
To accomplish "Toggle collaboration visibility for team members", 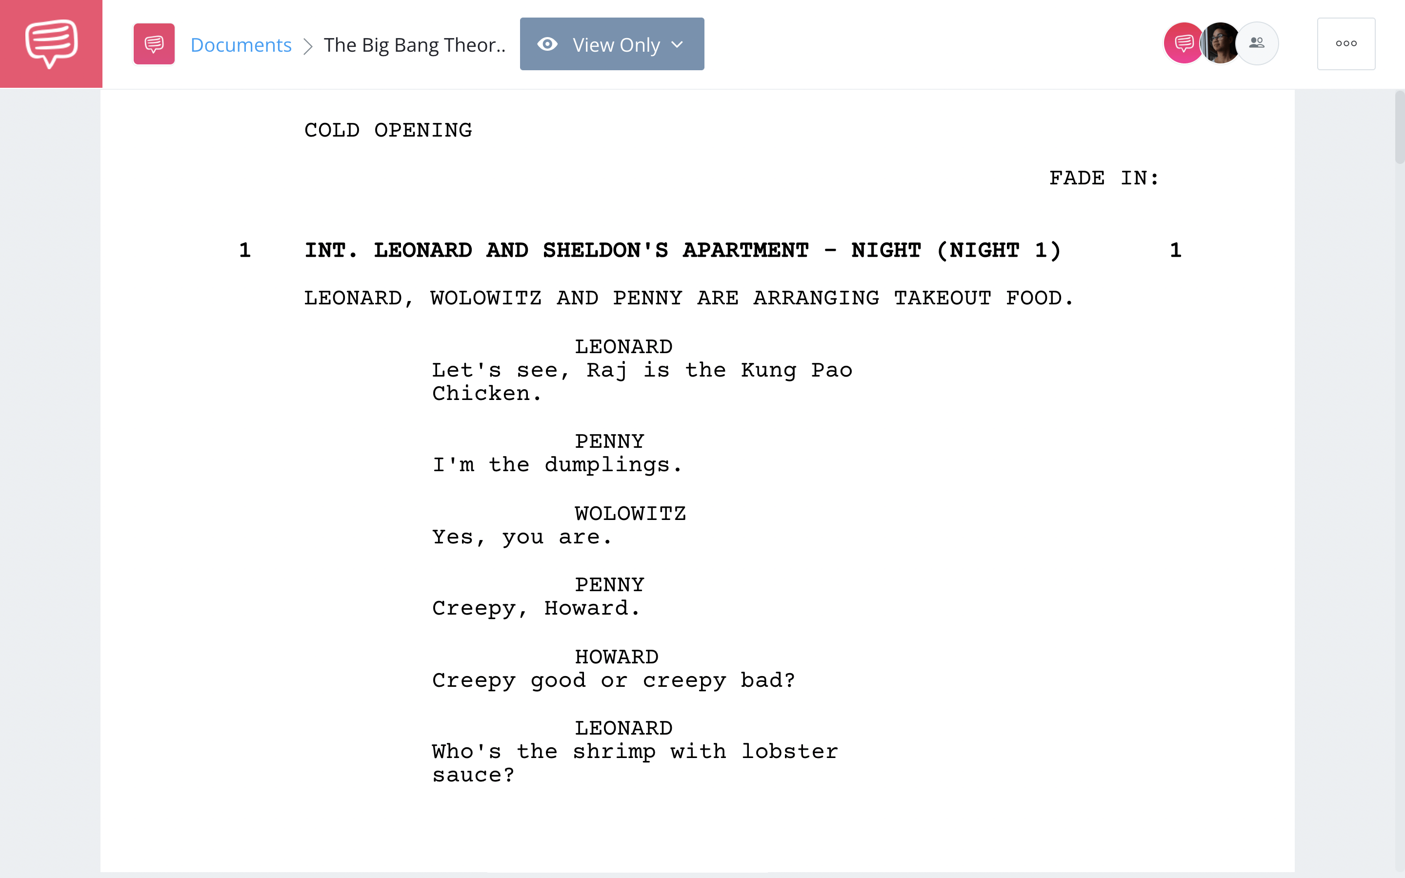I will pyautogui.click(x=1256, y=43).
